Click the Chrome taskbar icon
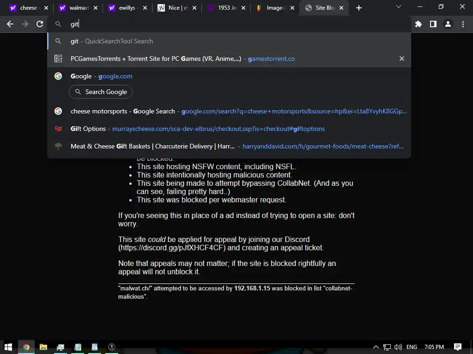The height and width of the screenshot is (354, 473). [x=26, y=347]
